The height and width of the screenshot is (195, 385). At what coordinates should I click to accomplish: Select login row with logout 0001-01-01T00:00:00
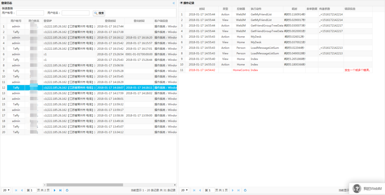click(88, 54)
